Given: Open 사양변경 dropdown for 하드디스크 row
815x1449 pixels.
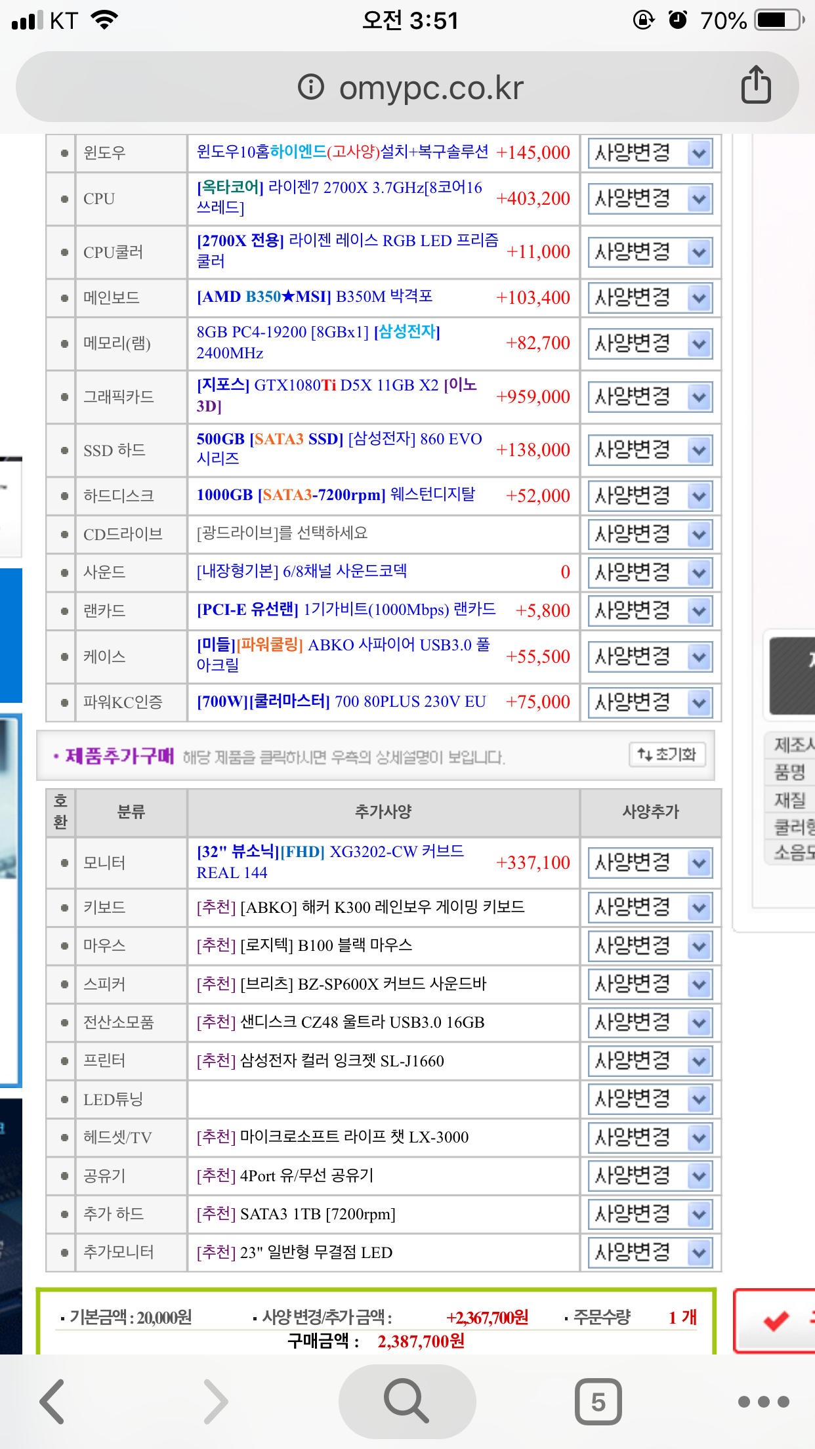Looking at the screenshot, I should pos(650,496).
